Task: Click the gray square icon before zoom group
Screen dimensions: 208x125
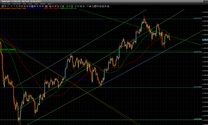Action: 63,6
